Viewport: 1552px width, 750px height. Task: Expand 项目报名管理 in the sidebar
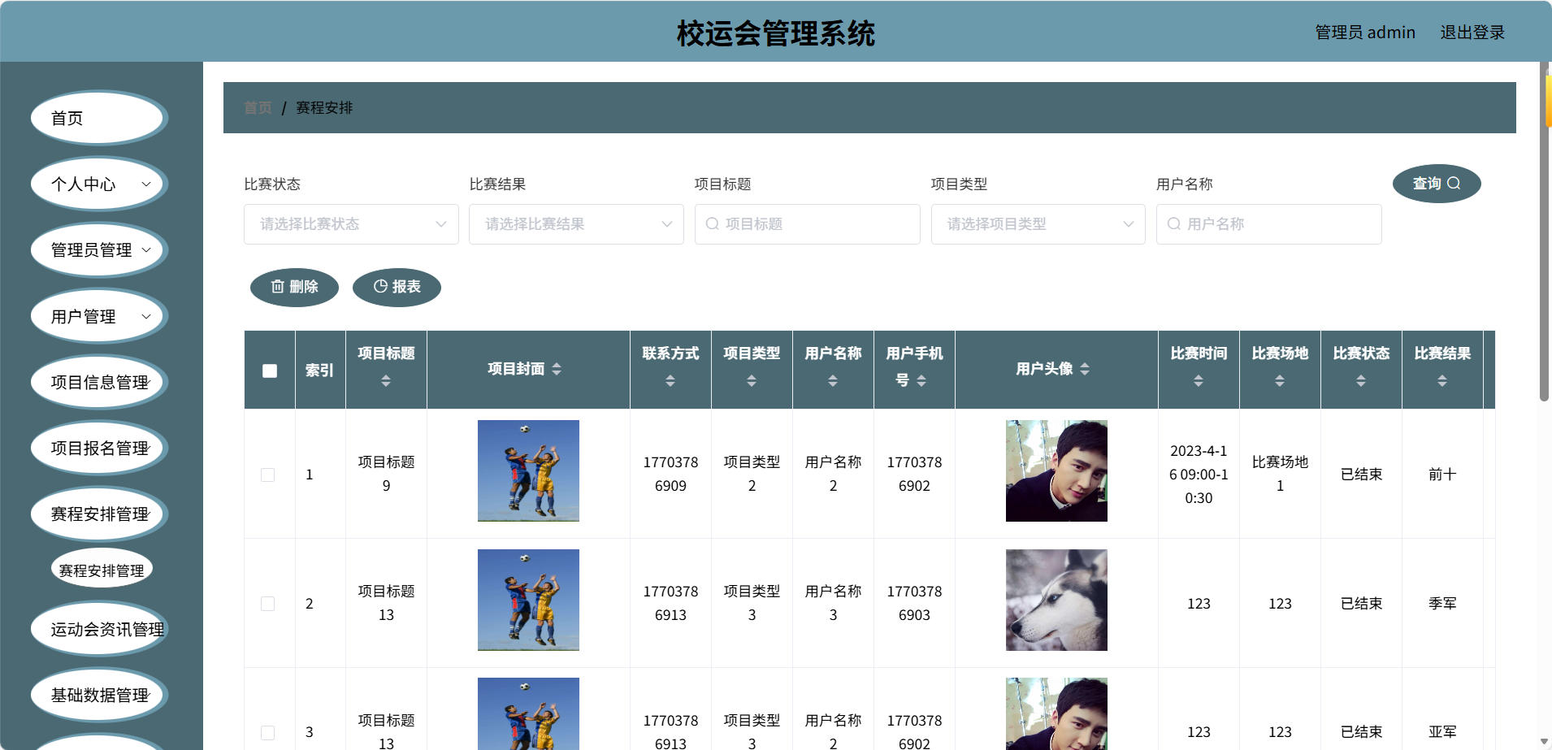(x=99, y=448)
